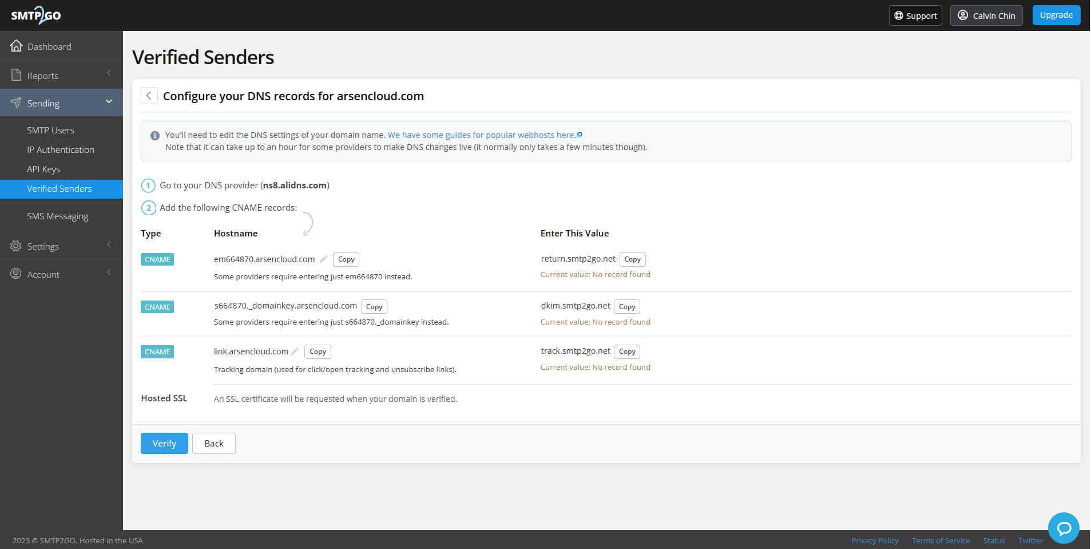The image size is (1091, 549).
Task: Edit link.arsencloud.com hostname pencil icon
Action: pyautogui.click(x=295, y=351)
